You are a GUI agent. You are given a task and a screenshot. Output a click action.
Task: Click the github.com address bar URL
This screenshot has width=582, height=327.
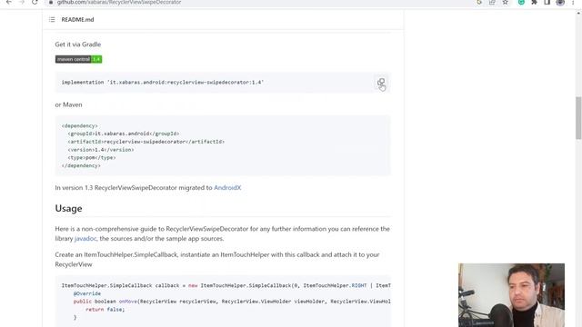tap(119, 2)
